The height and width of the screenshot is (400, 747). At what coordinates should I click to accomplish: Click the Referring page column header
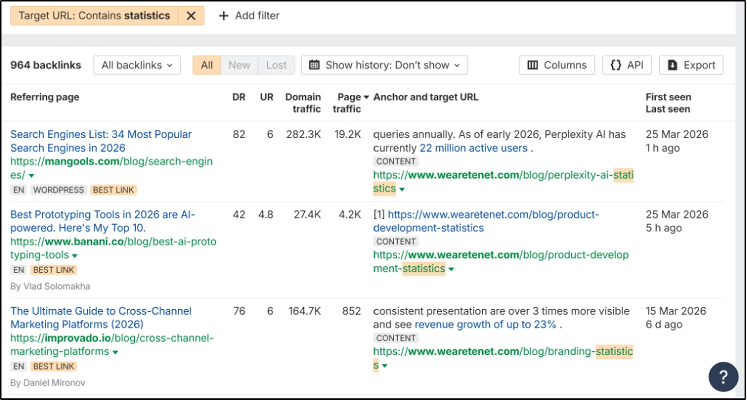tap(45, 97)
